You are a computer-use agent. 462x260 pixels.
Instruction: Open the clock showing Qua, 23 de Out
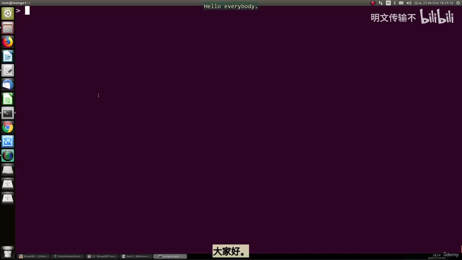pos(433,3)
